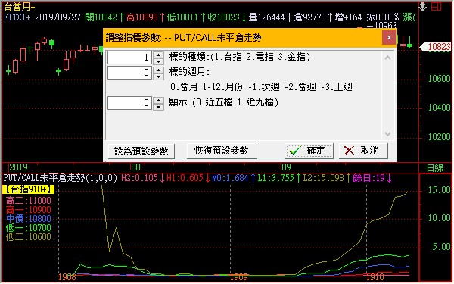Decrease the 顯示 value with down arrow
454x284 pixels.
[x=158, y=107]
